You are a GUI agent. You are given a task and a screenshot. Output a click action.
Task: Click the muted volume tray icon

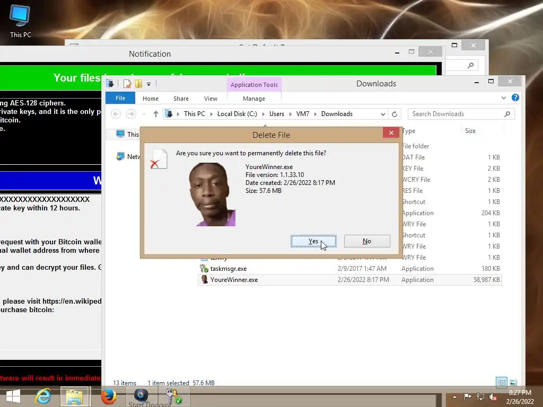pos(493,397)
